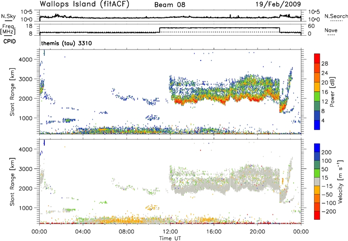348x241 pixels.
Task: Pick the blue top segment of velocity colorbar
Action: pos(317,148)
